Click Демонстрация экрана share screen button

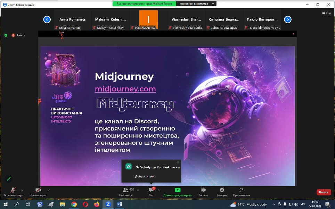click(178, 192)
